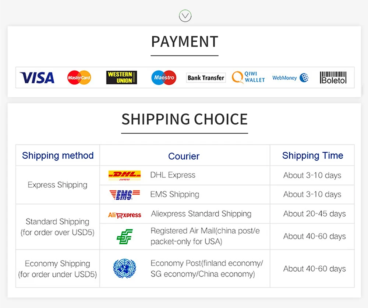Click the green China Post logo
The image size is (368, 308).
124,237
